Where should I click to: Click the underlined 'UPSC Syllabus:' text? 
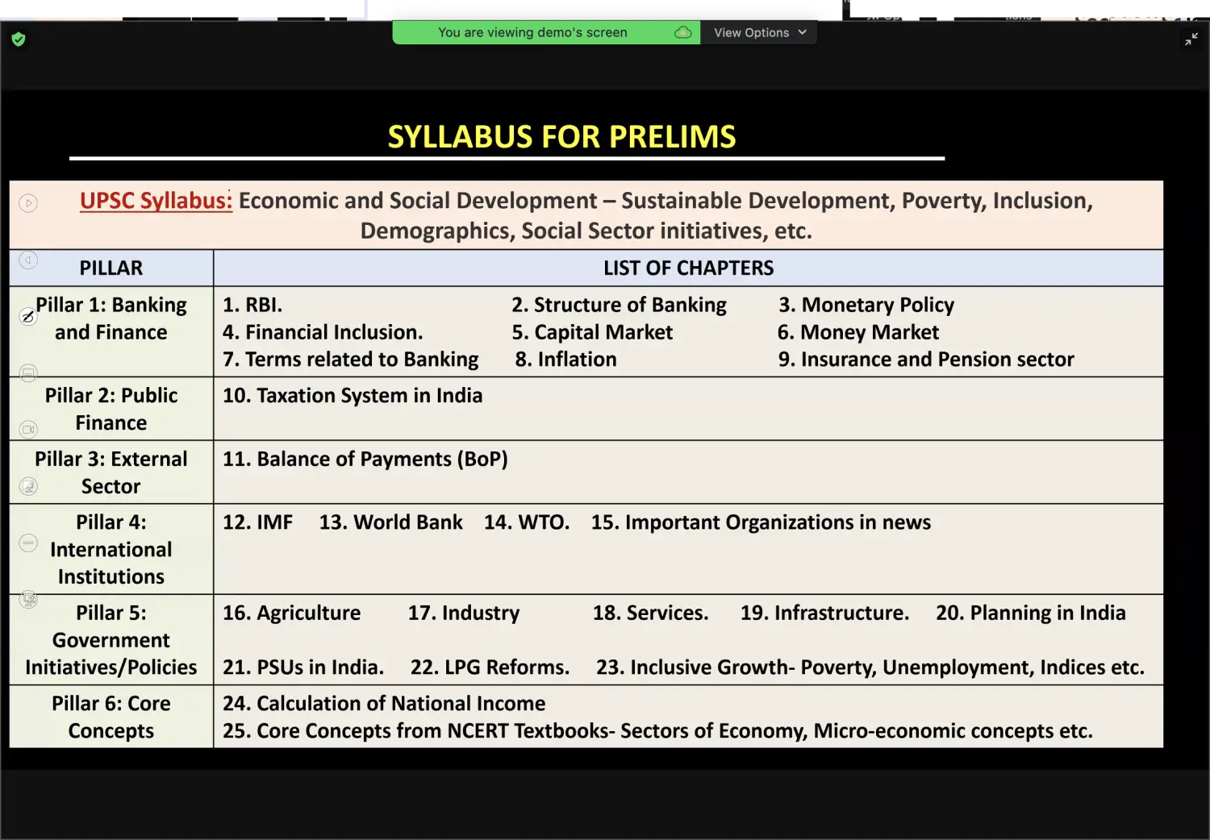pos(156,201)
